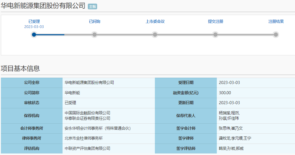295x155 pixels.
Task: Click the grey 已问询 progress dot
Action: (x=94, y=35)
